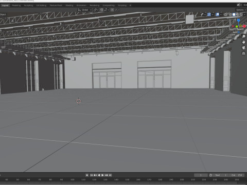247x185 pixels.
Task: Select solid viewport shading
Action: (234, 14)
